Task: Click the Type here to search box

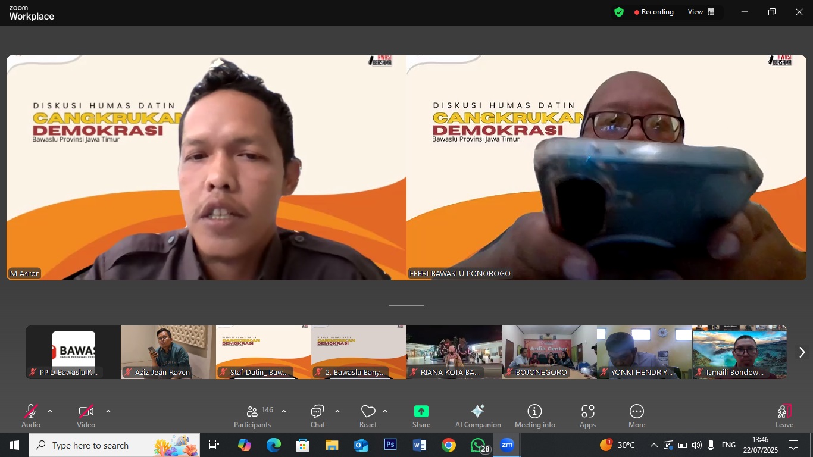Action: pyautogui.click(x=114, y=445)
